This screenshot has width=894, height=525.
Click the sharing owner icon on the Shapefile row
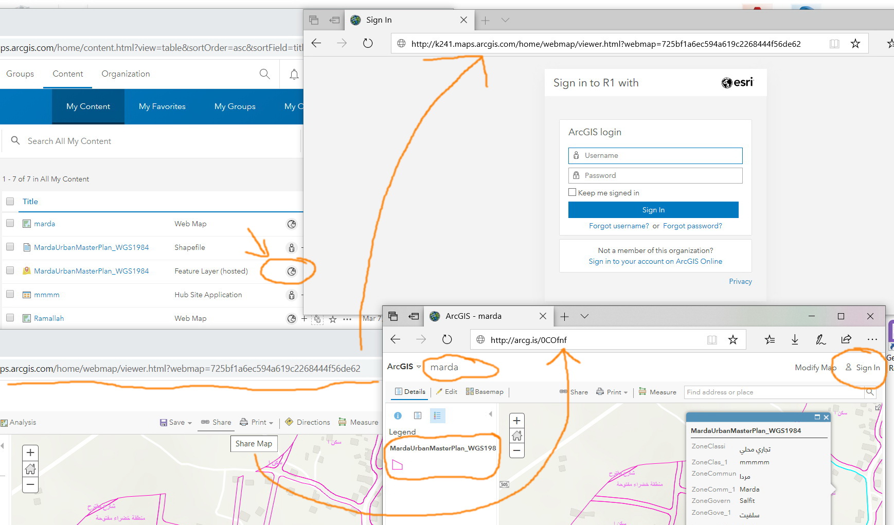point(292,248)
